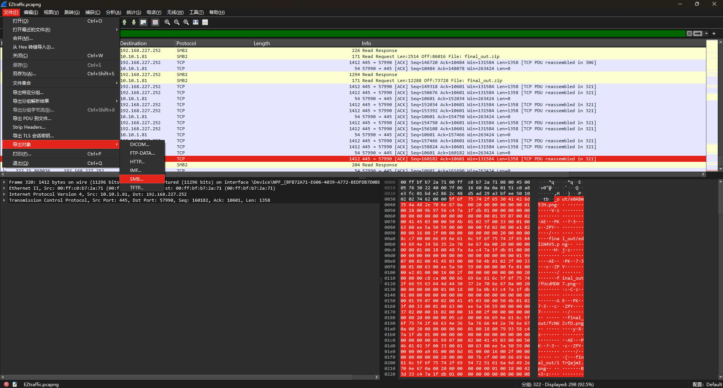Select Read Request Off:86016 final_out.zip packet
Viewport: 723px width, 388px height.
coord(413,56)
